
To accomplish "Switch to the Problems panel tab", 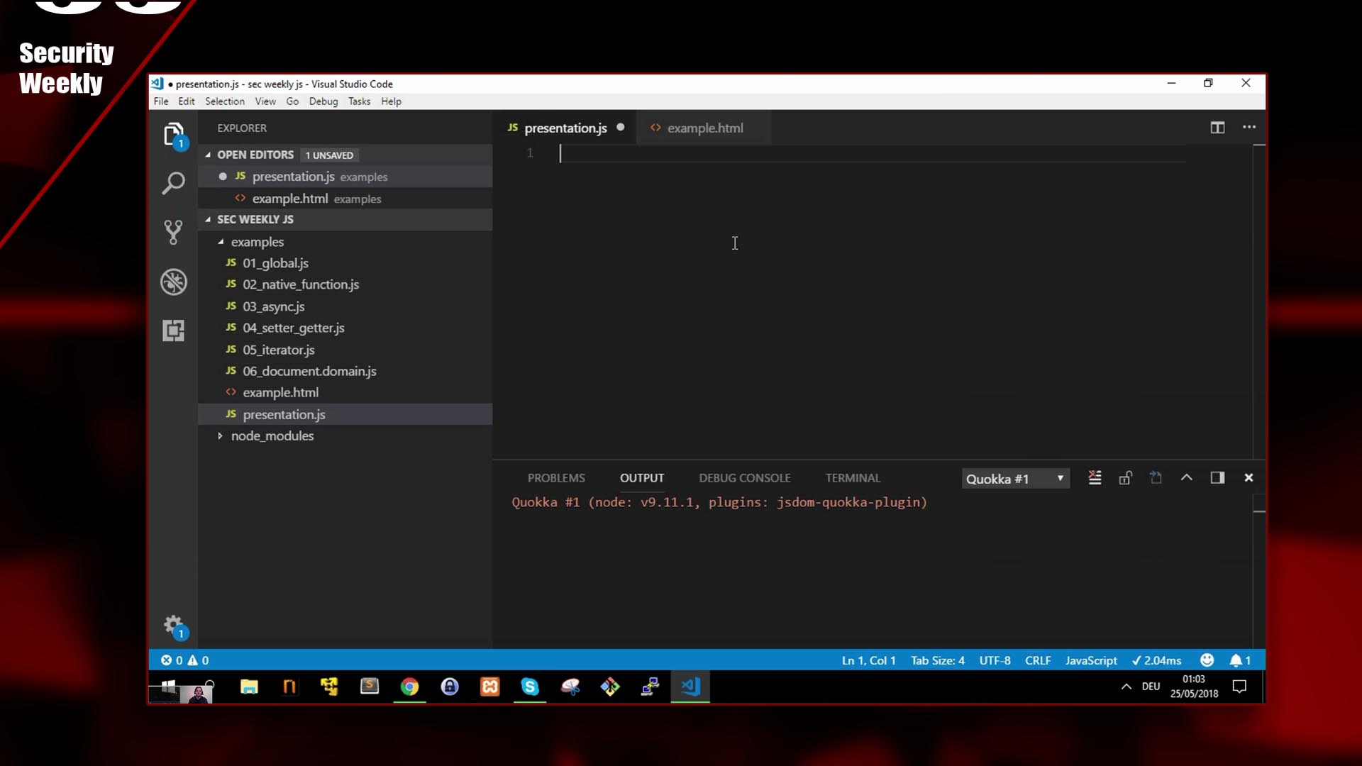I will pos(556,478).
